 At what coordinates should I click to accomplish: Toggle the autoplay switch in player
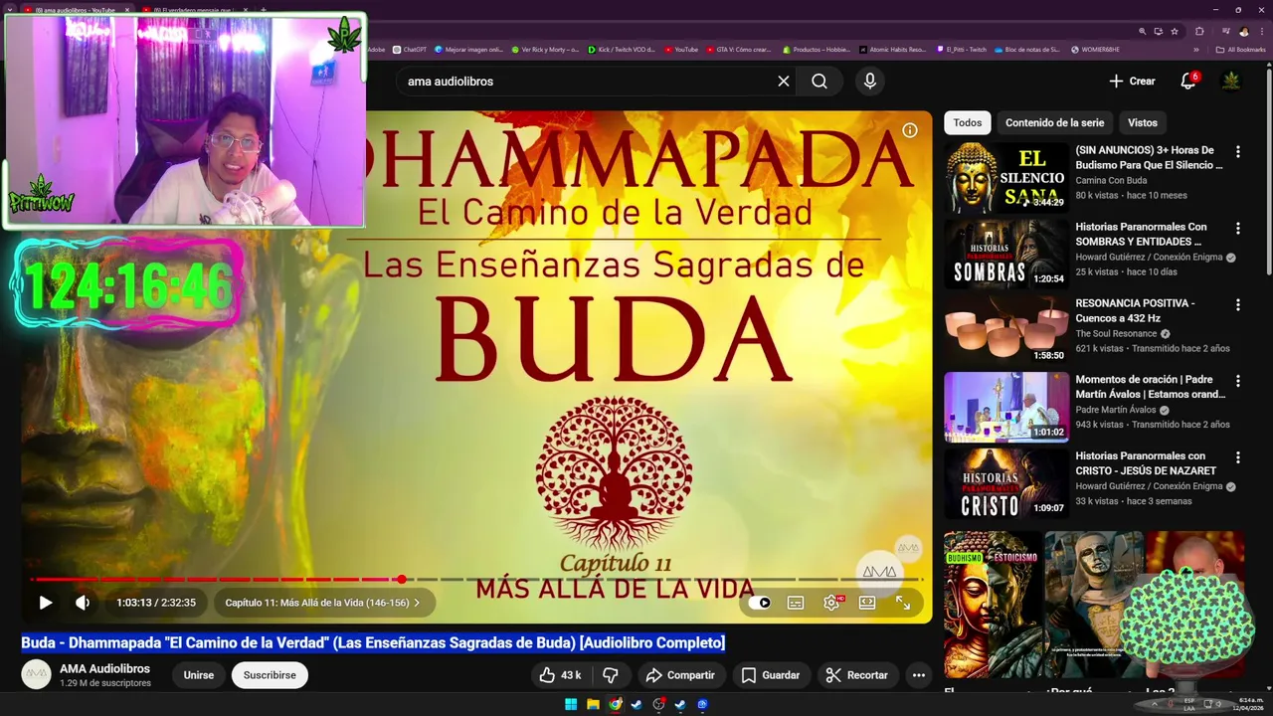tap(760, 603)
